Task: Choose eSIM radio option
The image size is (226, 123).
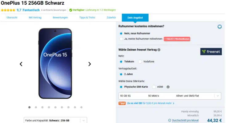Action: [154, 87]
